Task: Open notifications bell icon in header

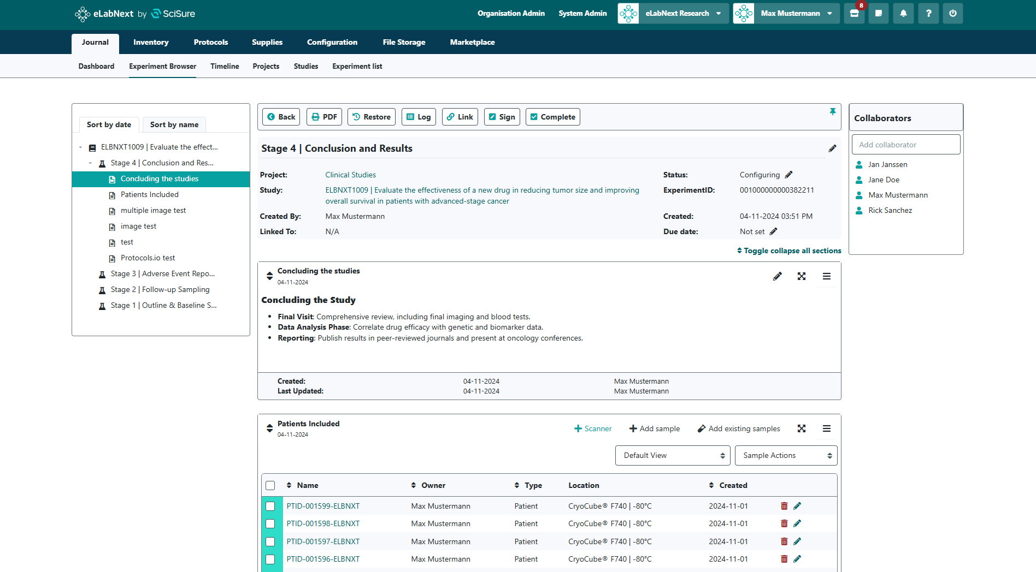Action: (x=903, y=14)
